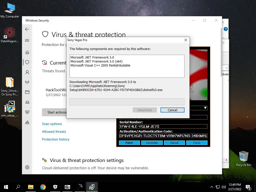
Task: Open 7-Zip from taskbar
Action: 67,187
